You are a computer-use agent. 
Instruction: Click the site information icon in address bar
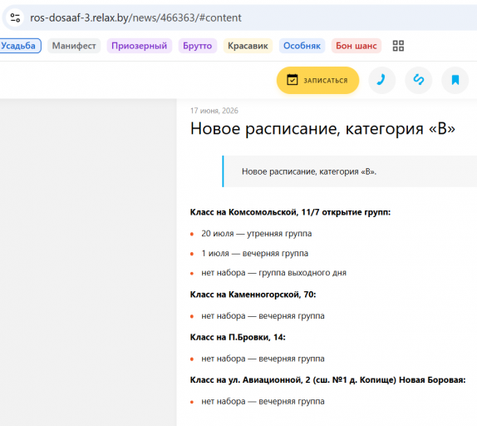point(15,17)
